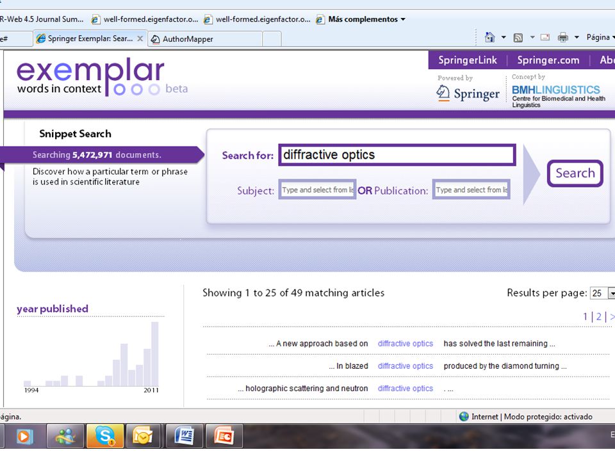Viewport: 615px width, 461px height.
Task: Open PowerPoint from the taskbar
Action: [x=224, y=436]
